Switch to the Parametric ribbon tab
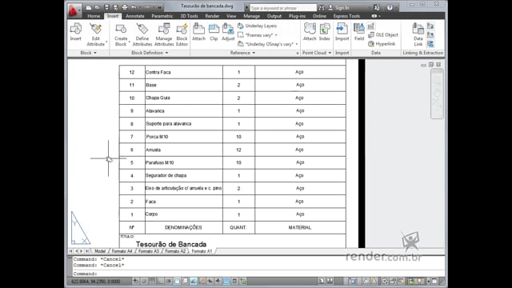 tap(162, 16)
